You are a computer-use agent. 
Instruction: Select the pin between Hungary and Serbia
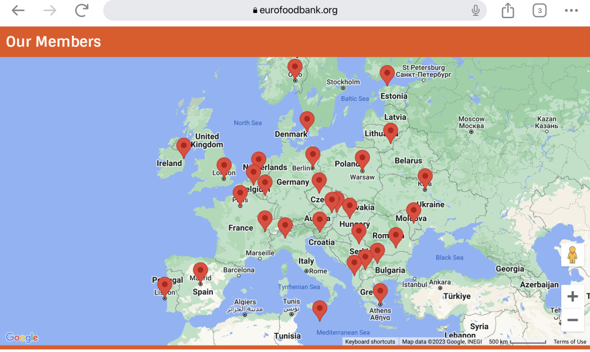pyautogui.click(x=358, y=232)
